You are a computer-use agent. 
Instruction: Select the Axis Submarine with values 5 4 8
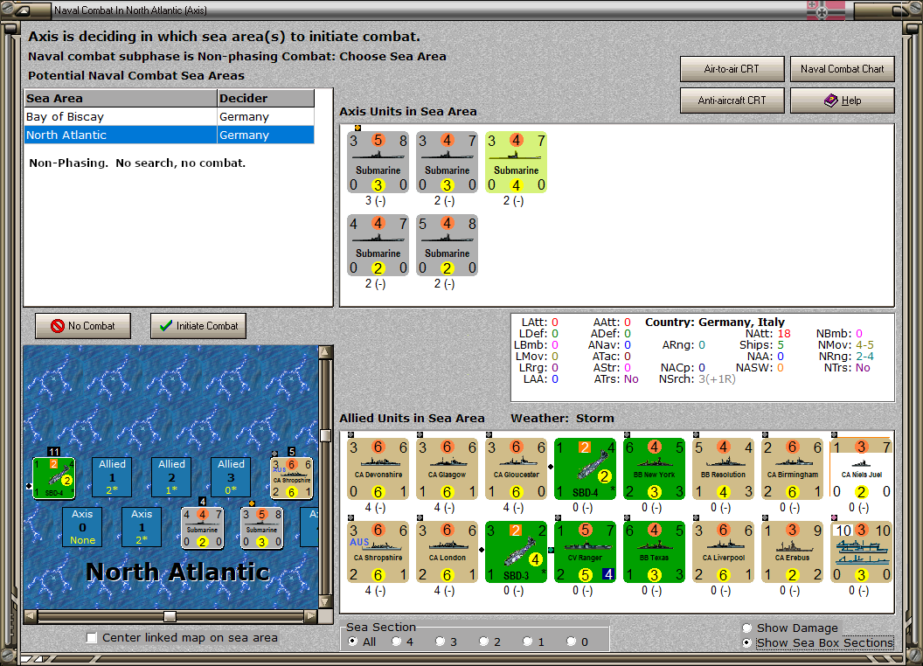pyautogui.click(x=447, y=245)
